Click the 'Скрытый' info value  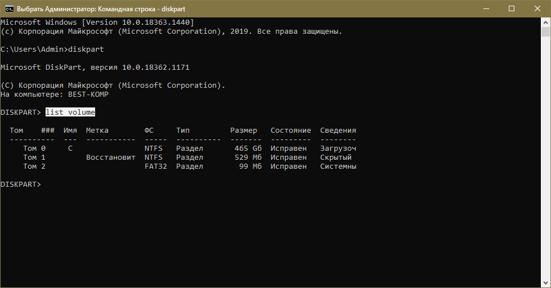pos(336,157)
